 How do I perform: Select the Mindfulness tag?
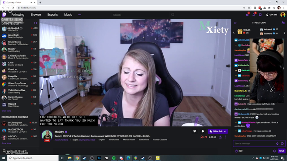[114, 140]
